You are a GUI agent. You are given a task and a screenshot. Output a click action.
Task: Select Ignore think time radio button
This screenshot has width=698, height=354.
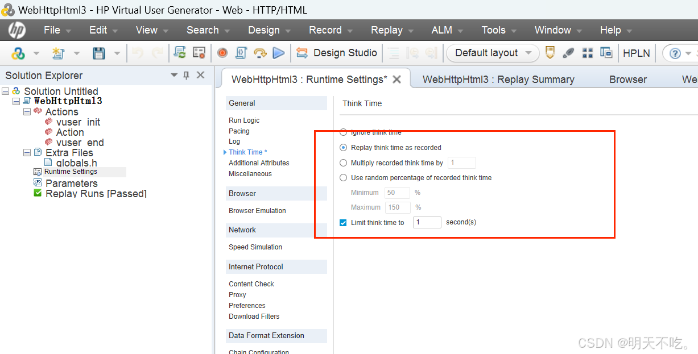point(343,132)
